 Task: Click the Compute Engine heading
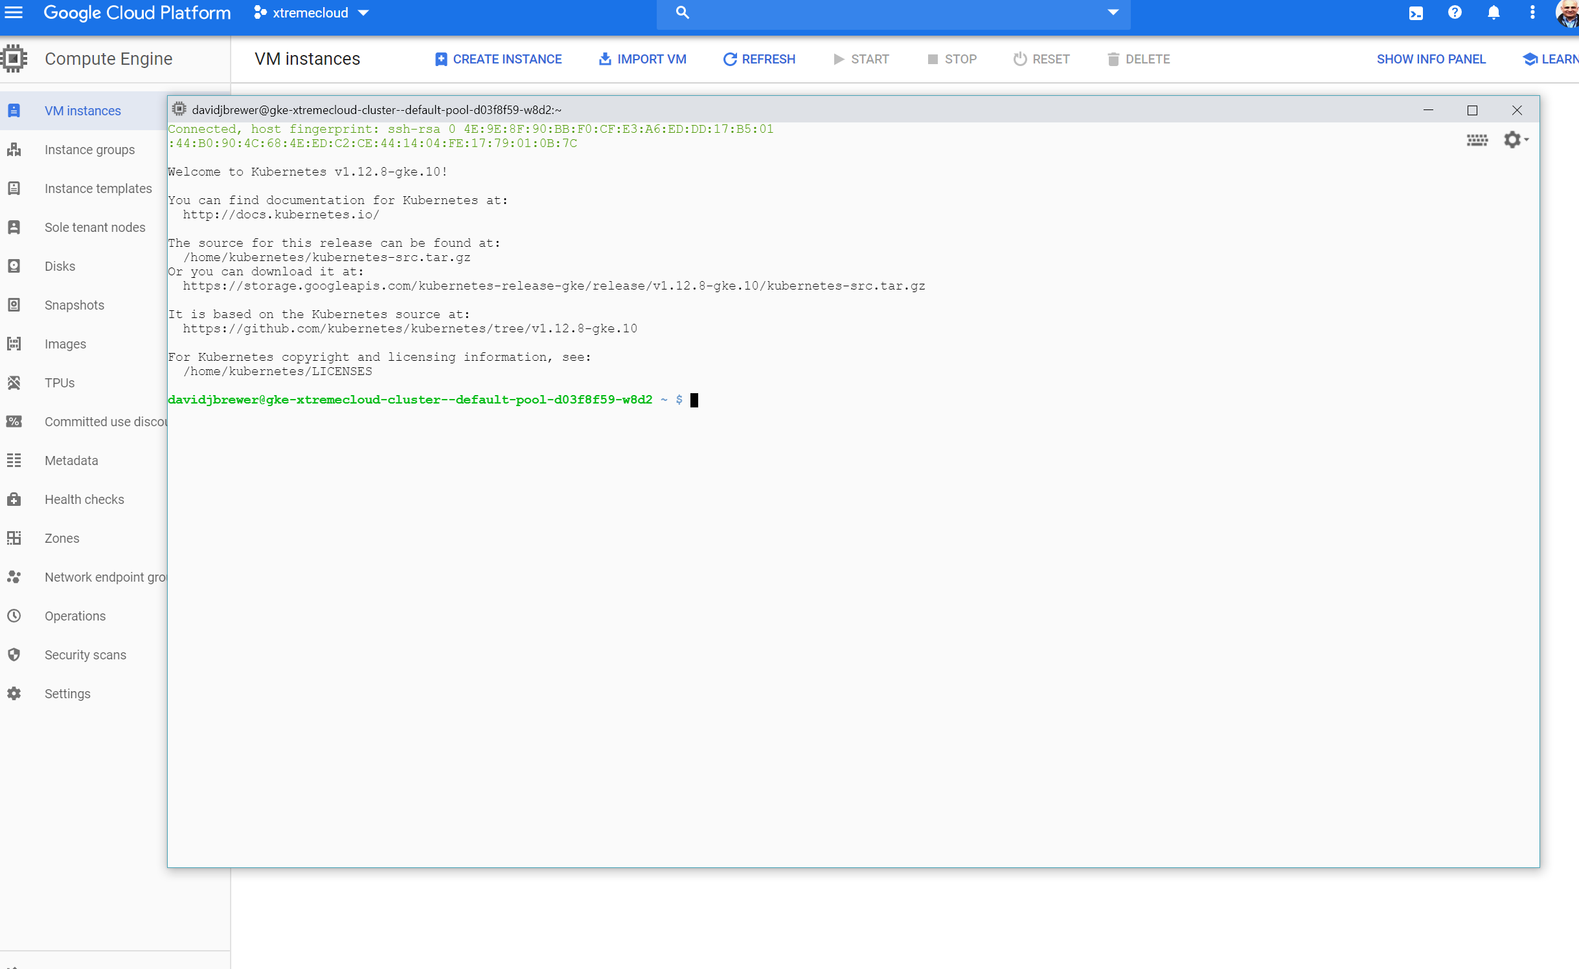point(109,58)
